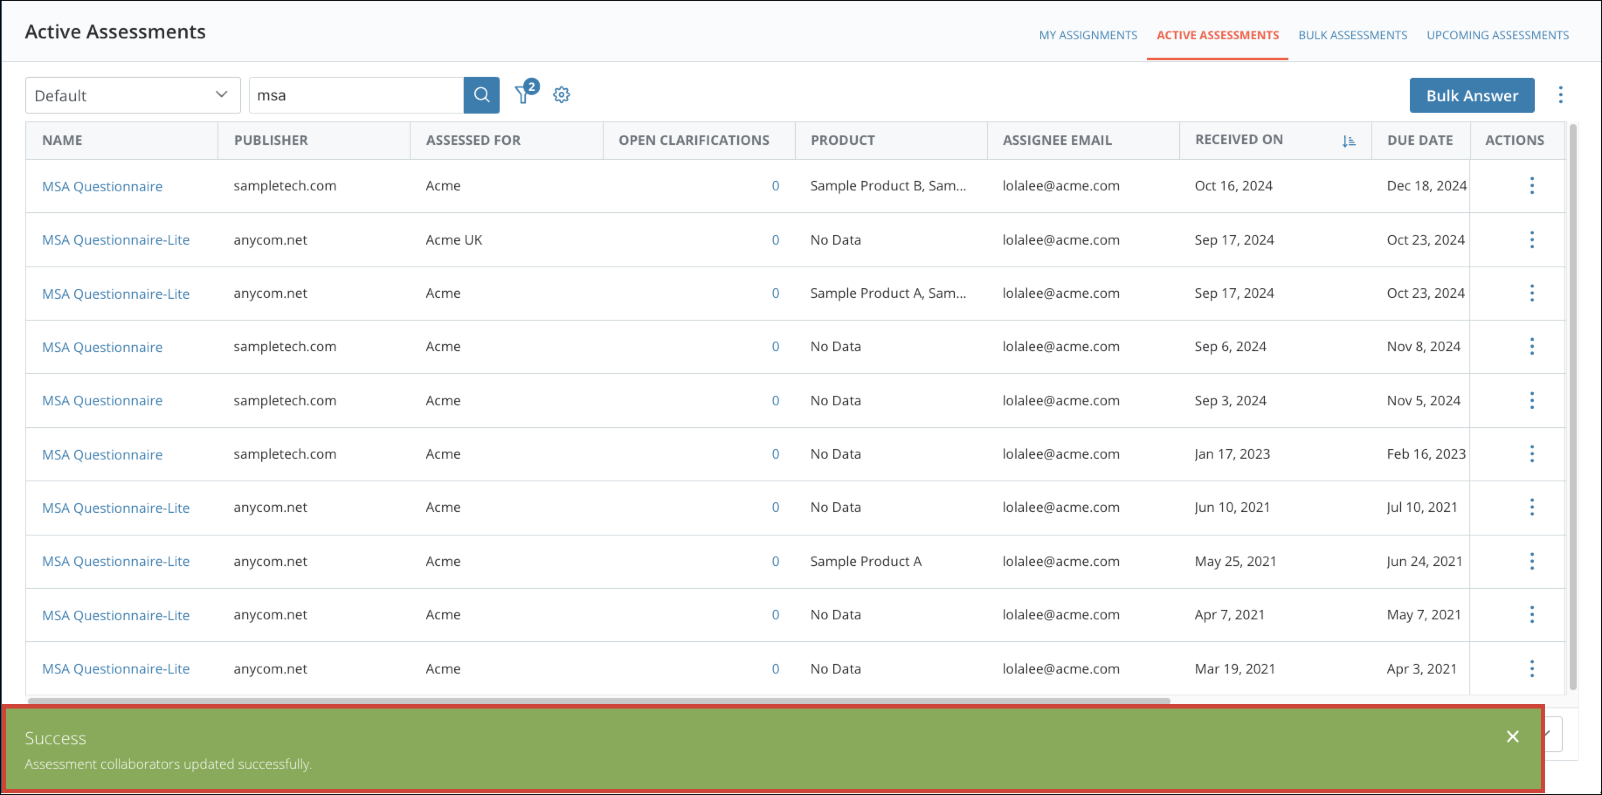Open MSA Questionnaire received Sep 6, 2024
1602x795 pixels.
click(x=102, y=347)
